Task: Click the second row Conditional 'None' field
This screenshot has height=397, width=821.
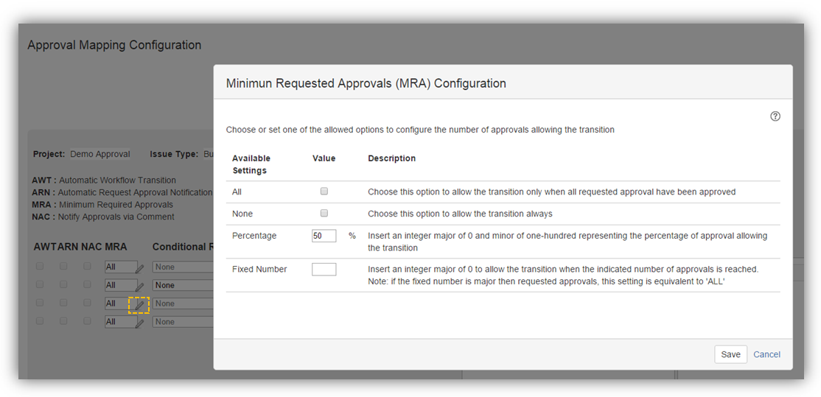Action: [x=183, y=285]
